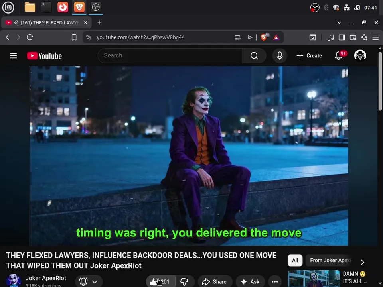The image size is (383, 287).
Task: Select the All filter chip
Action: (295, 260)
